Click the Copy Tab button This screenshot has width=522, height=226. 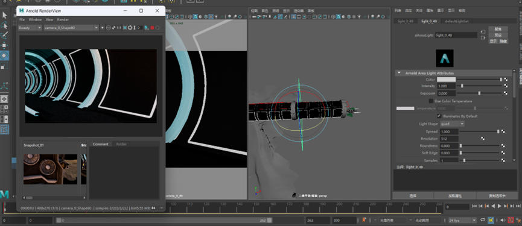pyautogui.click(x=498, y=195)
